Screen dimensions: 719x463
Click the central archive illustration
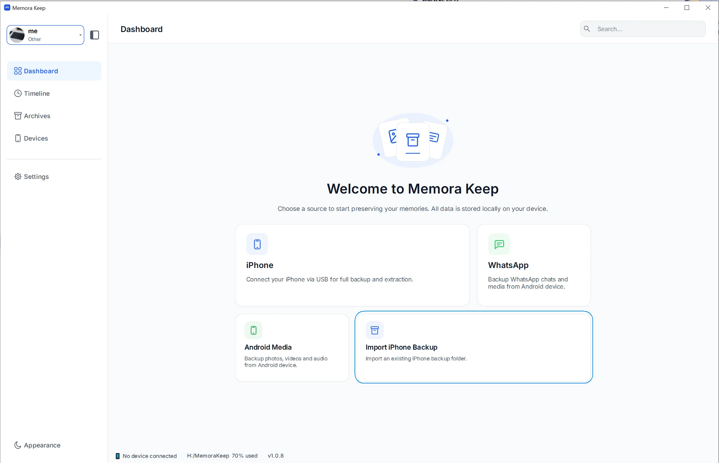[413, 140]
